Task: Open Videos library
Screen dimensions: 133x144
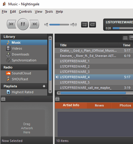Action: pyautogui.click(x=24, y=48)
